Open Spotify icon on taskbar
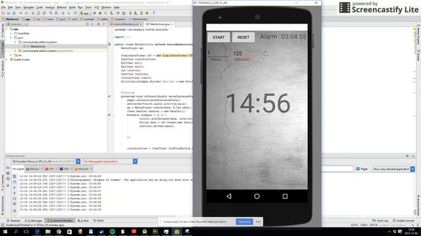421x236 pixels. (112, 231)
